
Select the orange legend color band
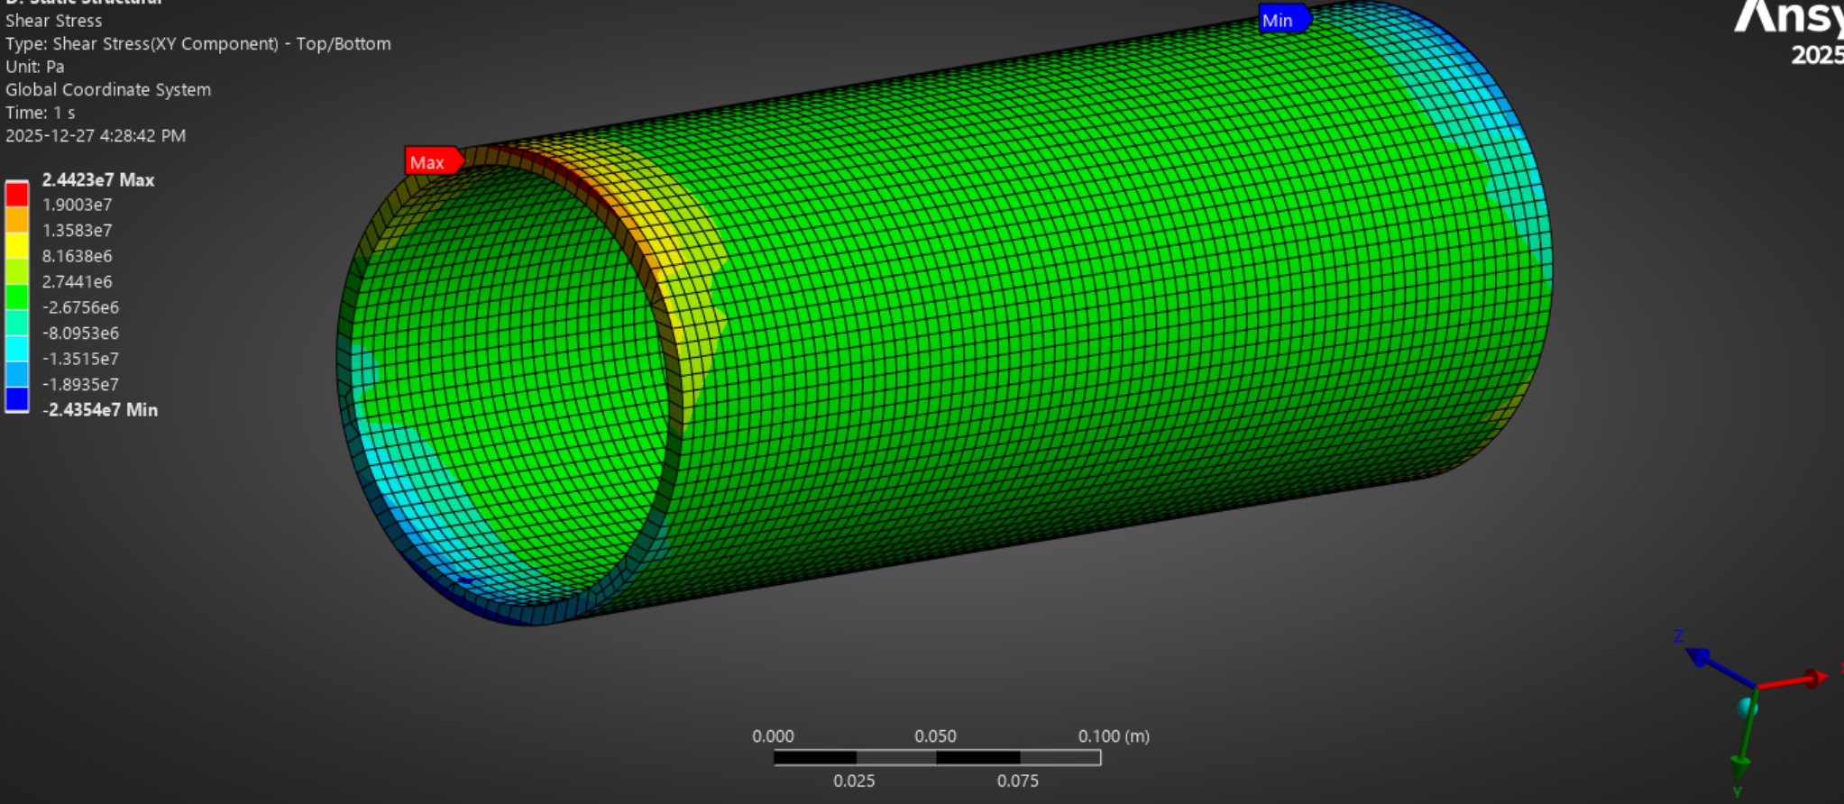[x=17, y=220]
